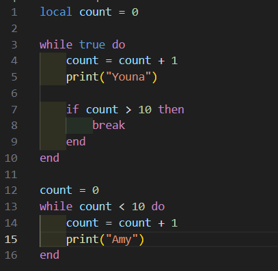Click line number 10 in the gutter
Screen dimensions: 278x271
(11, 158)
